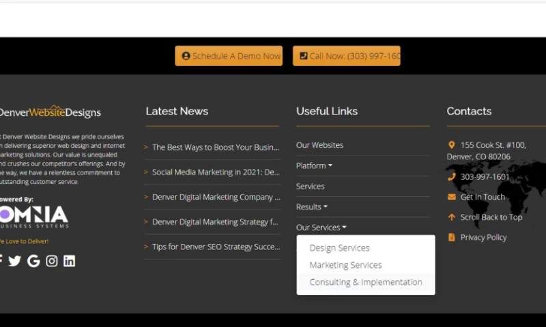Click the phone icon beside 303-997-1601

click(x=451, y=176)
